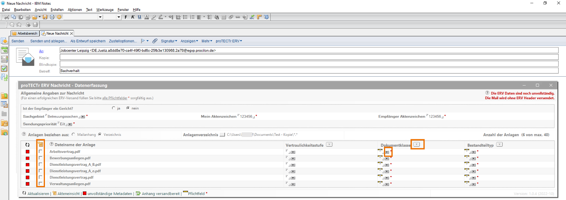Viewport: 566px width, 200px height.
Task: Tick the checkbox for Arbeitsvertrag.pdf
Action: point(41,151)
